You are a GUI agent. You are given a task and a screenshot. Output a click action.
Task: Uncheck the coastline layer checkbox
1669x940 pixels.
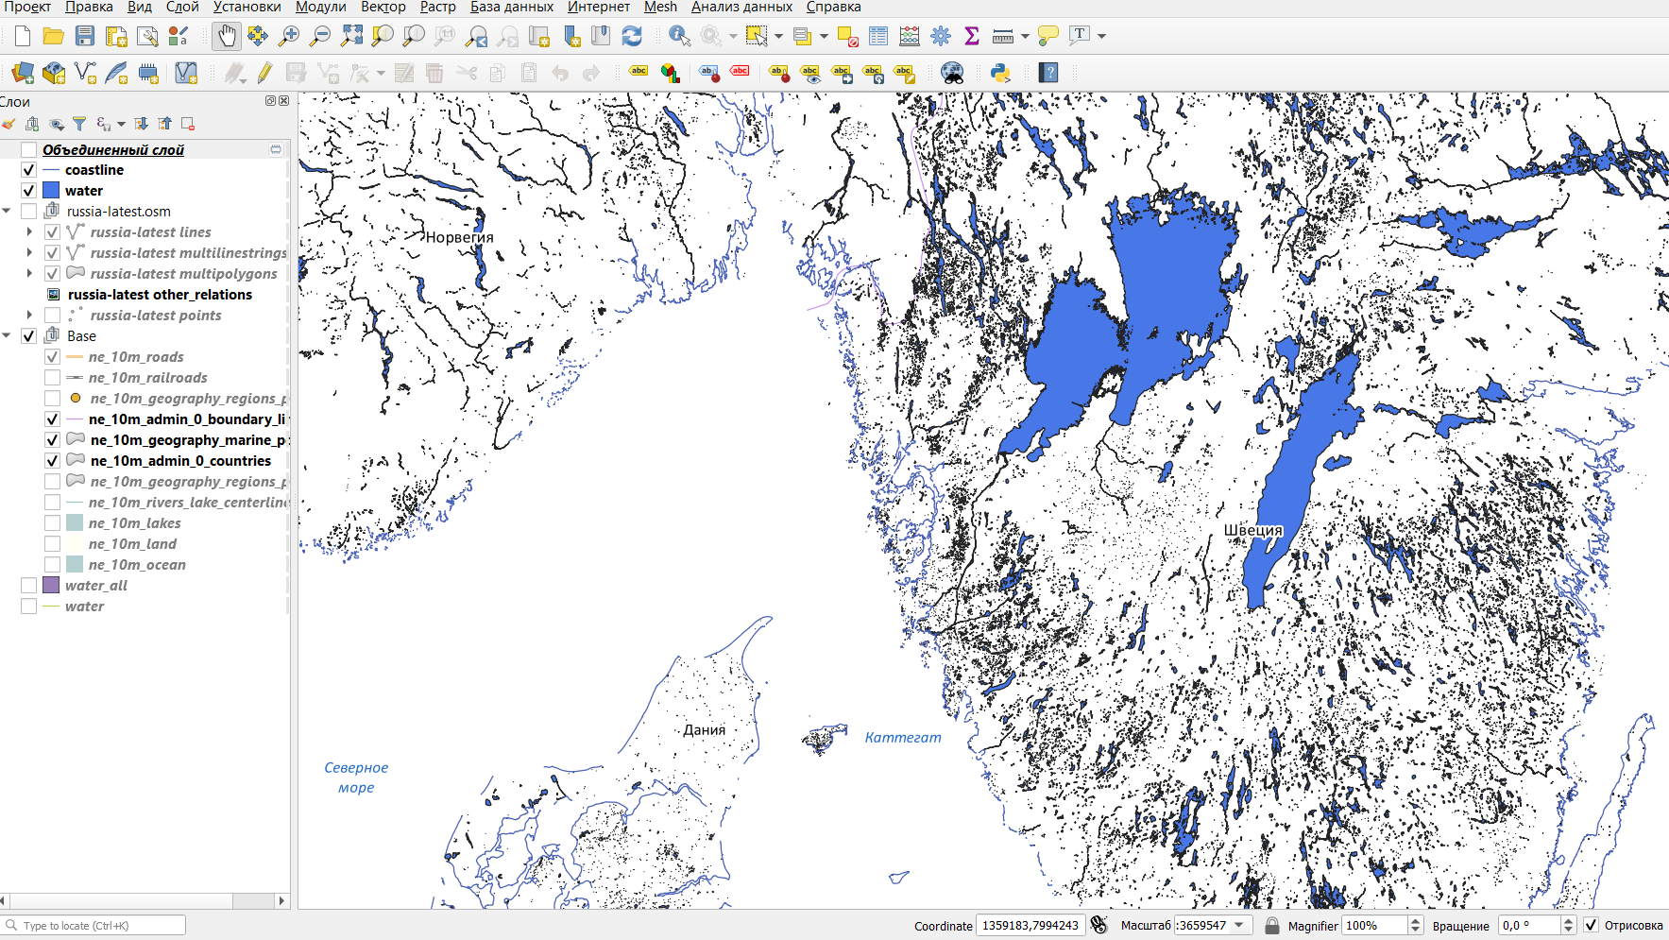pos(29,170)
